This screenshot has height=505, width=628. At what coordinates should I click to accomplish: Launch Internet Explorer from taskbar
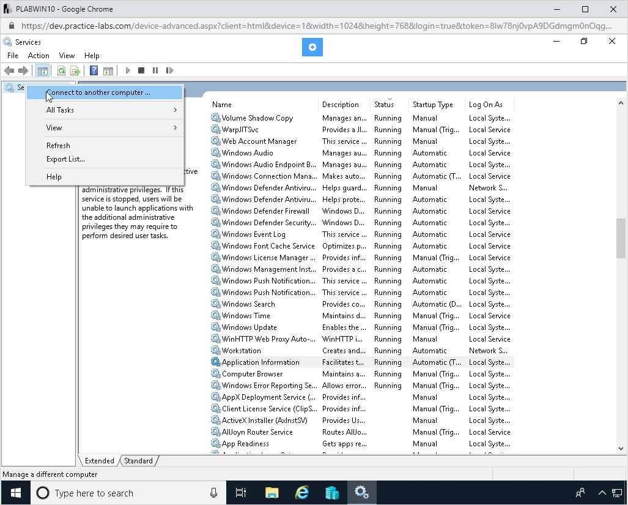pyautogui.click(x=302, y=493)
